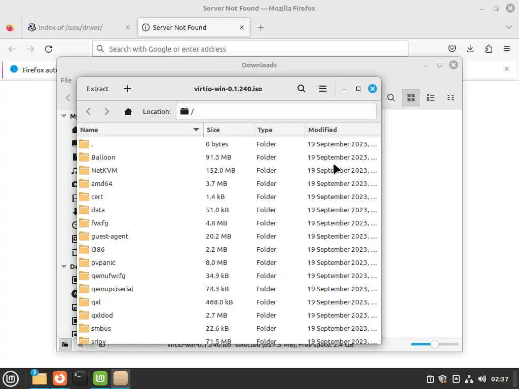Open the Firefox application menu
Screen dimensions: 519x389
pyautogui.click(x=507, y=49)
